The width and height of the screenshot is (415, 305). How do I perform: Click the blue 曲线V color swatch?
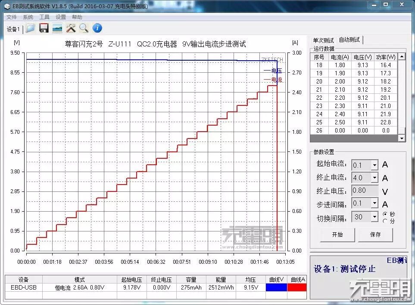(x=276, y=287)
